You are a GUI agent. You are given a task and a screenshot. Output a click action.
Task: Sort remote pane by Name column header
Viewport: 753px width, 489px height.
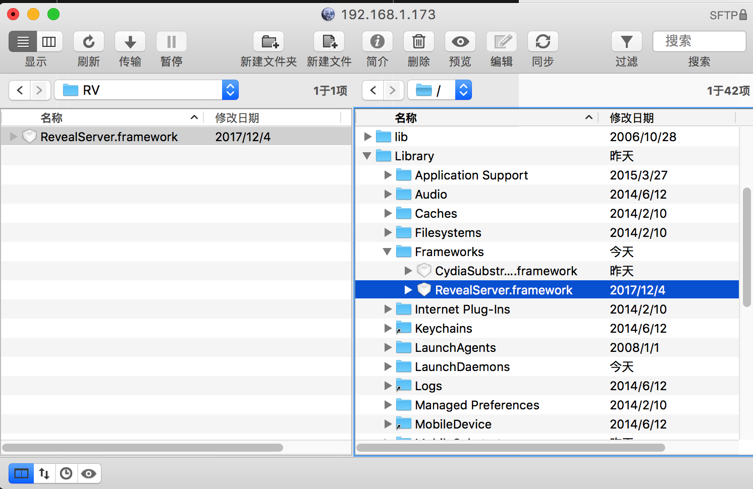(x=477, y=118)
